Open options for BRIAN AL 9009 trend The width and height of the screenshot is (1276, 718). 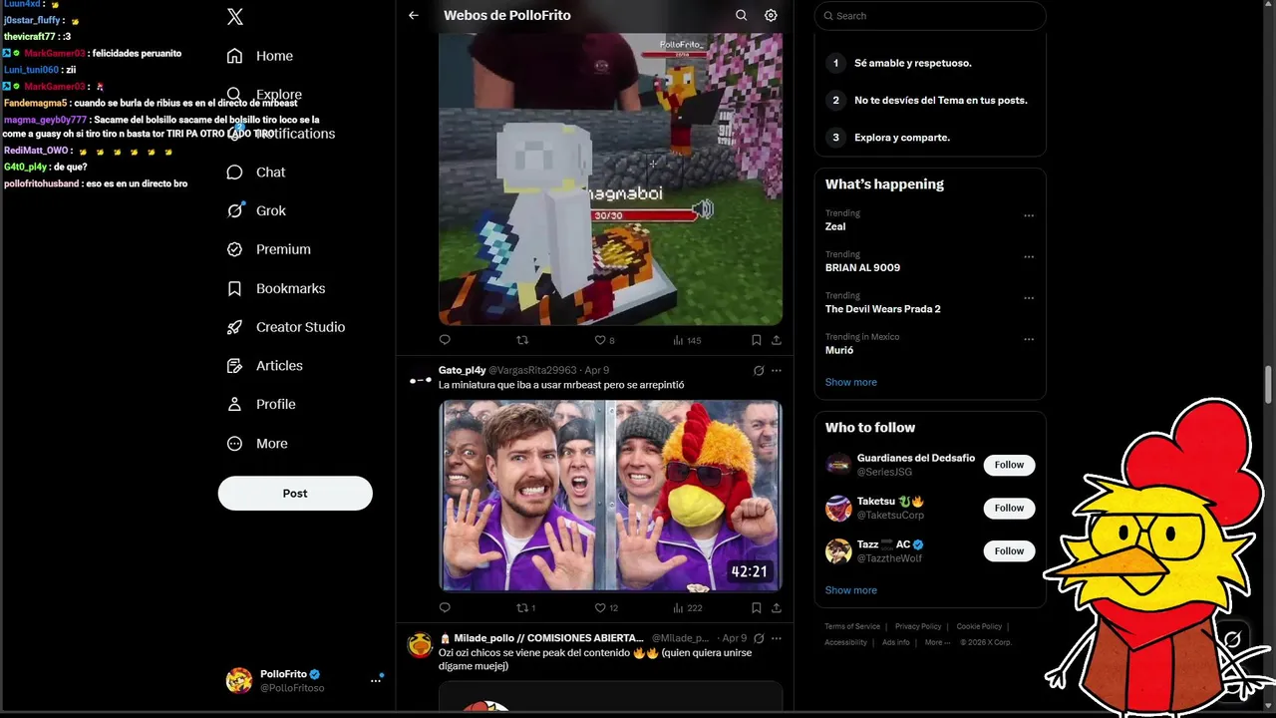coord(1029,256)
